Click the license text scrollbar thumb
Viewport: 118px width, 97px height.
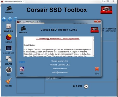(x=93, y=40)
